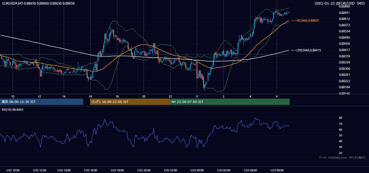Click hour 12 on price chart time axis
Viewport: 369px width, 173px height.
tap(39, 96)
